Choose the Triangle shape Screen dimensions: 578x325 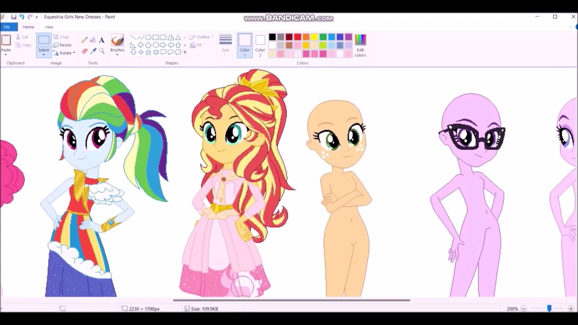click(x=178, y=37)
